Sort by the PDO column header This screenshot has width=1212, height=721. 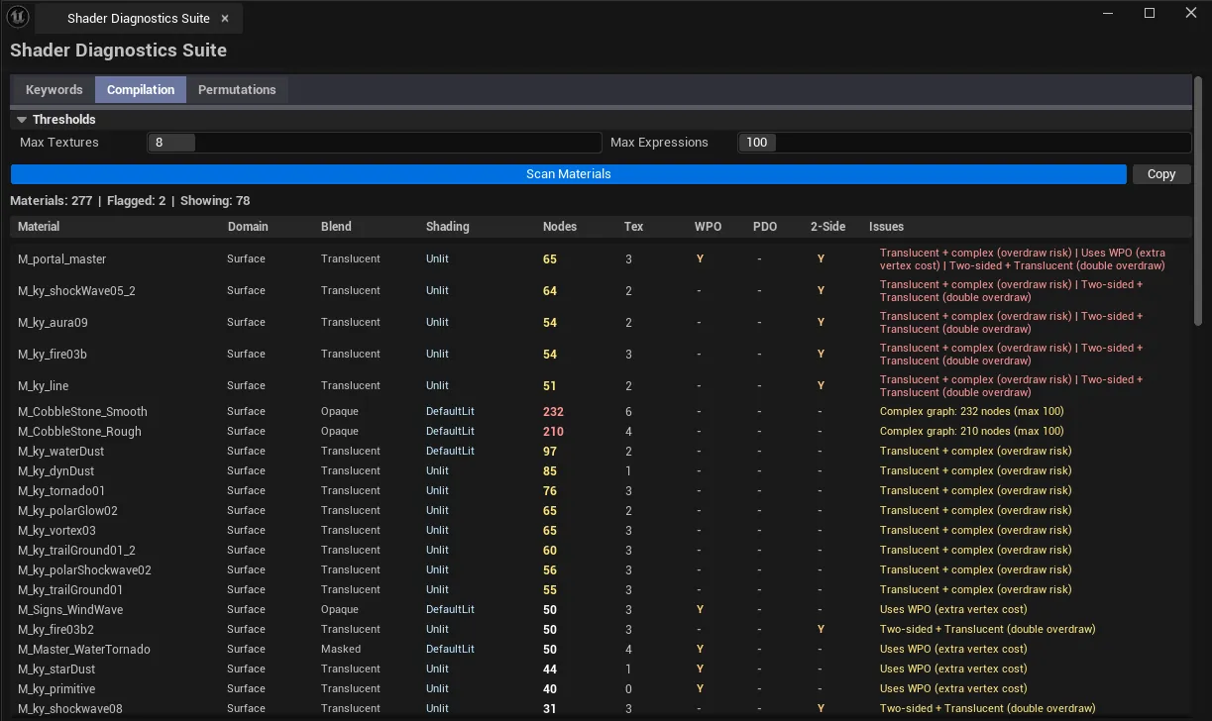pyautogui.click(x=765, y=227)
